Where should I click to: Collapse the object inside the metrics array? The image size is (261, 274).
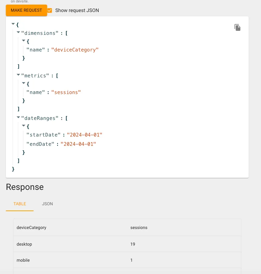click(24, 83)
